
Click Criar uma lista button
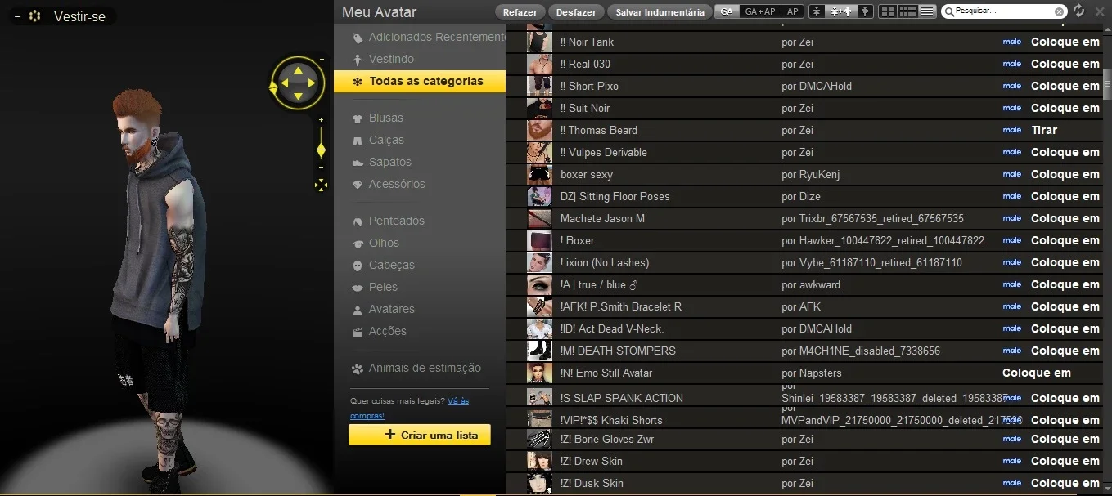pyautogui.click(x=420, y=435)
